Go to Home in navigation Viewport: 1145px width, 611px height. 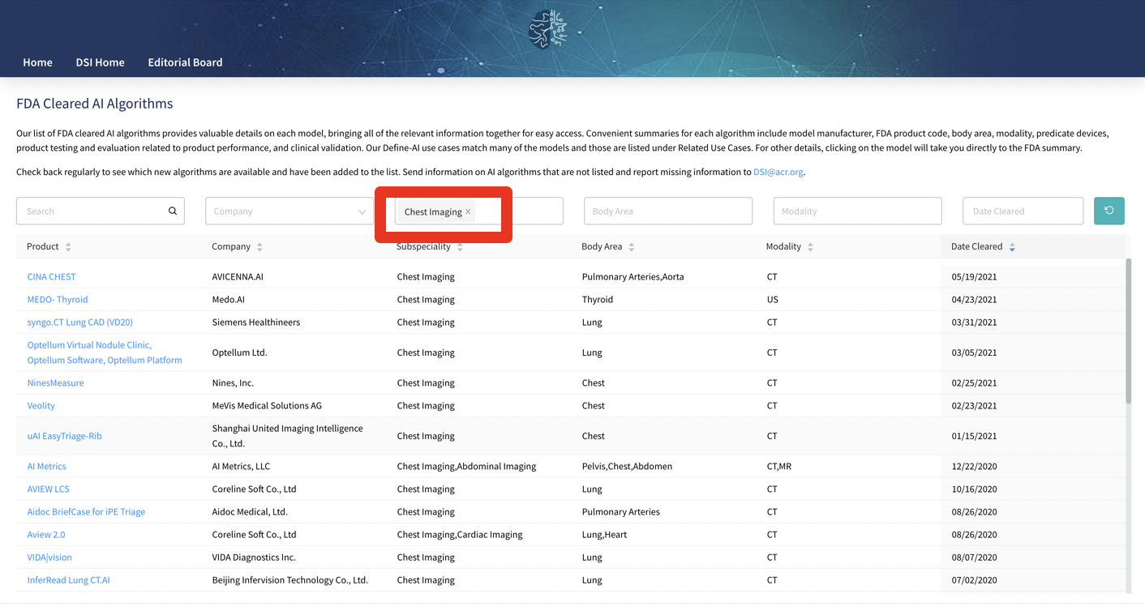pyautogui.click(x=37, y=62)
